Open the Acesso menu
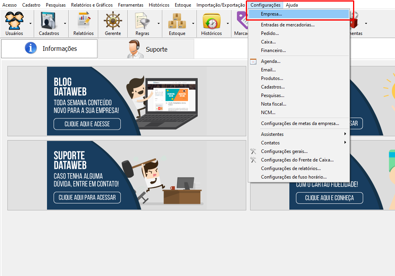 coord(10,5)
